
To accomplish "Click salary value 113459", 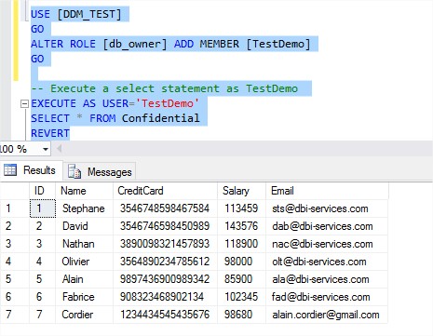I will [x=241, y=208].
